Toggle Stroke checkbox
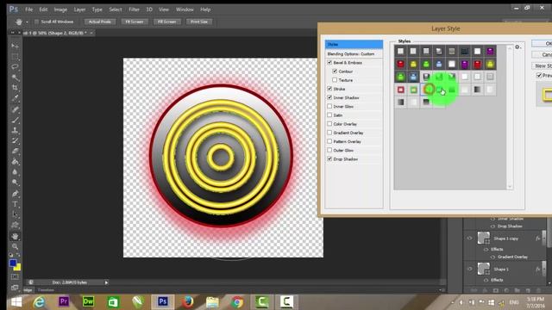Image resolution: width=552 pixels, height=310 pixels. [x=329, y=89]
